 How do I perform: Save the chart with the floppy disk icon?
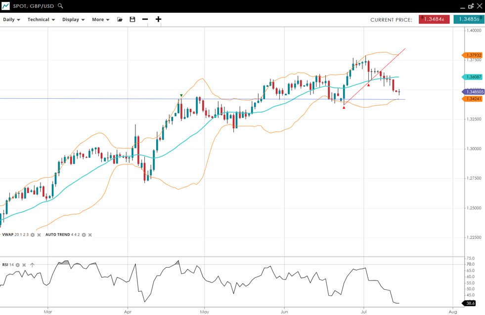(x=132, y=19)
